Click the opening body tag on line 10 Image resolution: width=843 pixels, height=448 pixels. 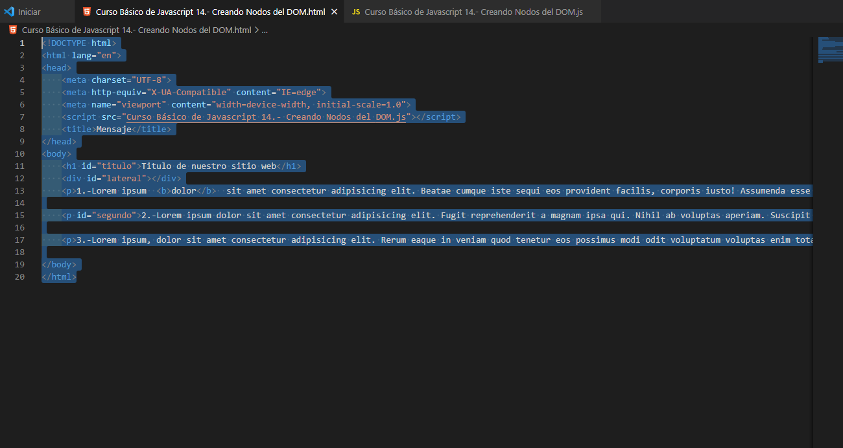56,153
